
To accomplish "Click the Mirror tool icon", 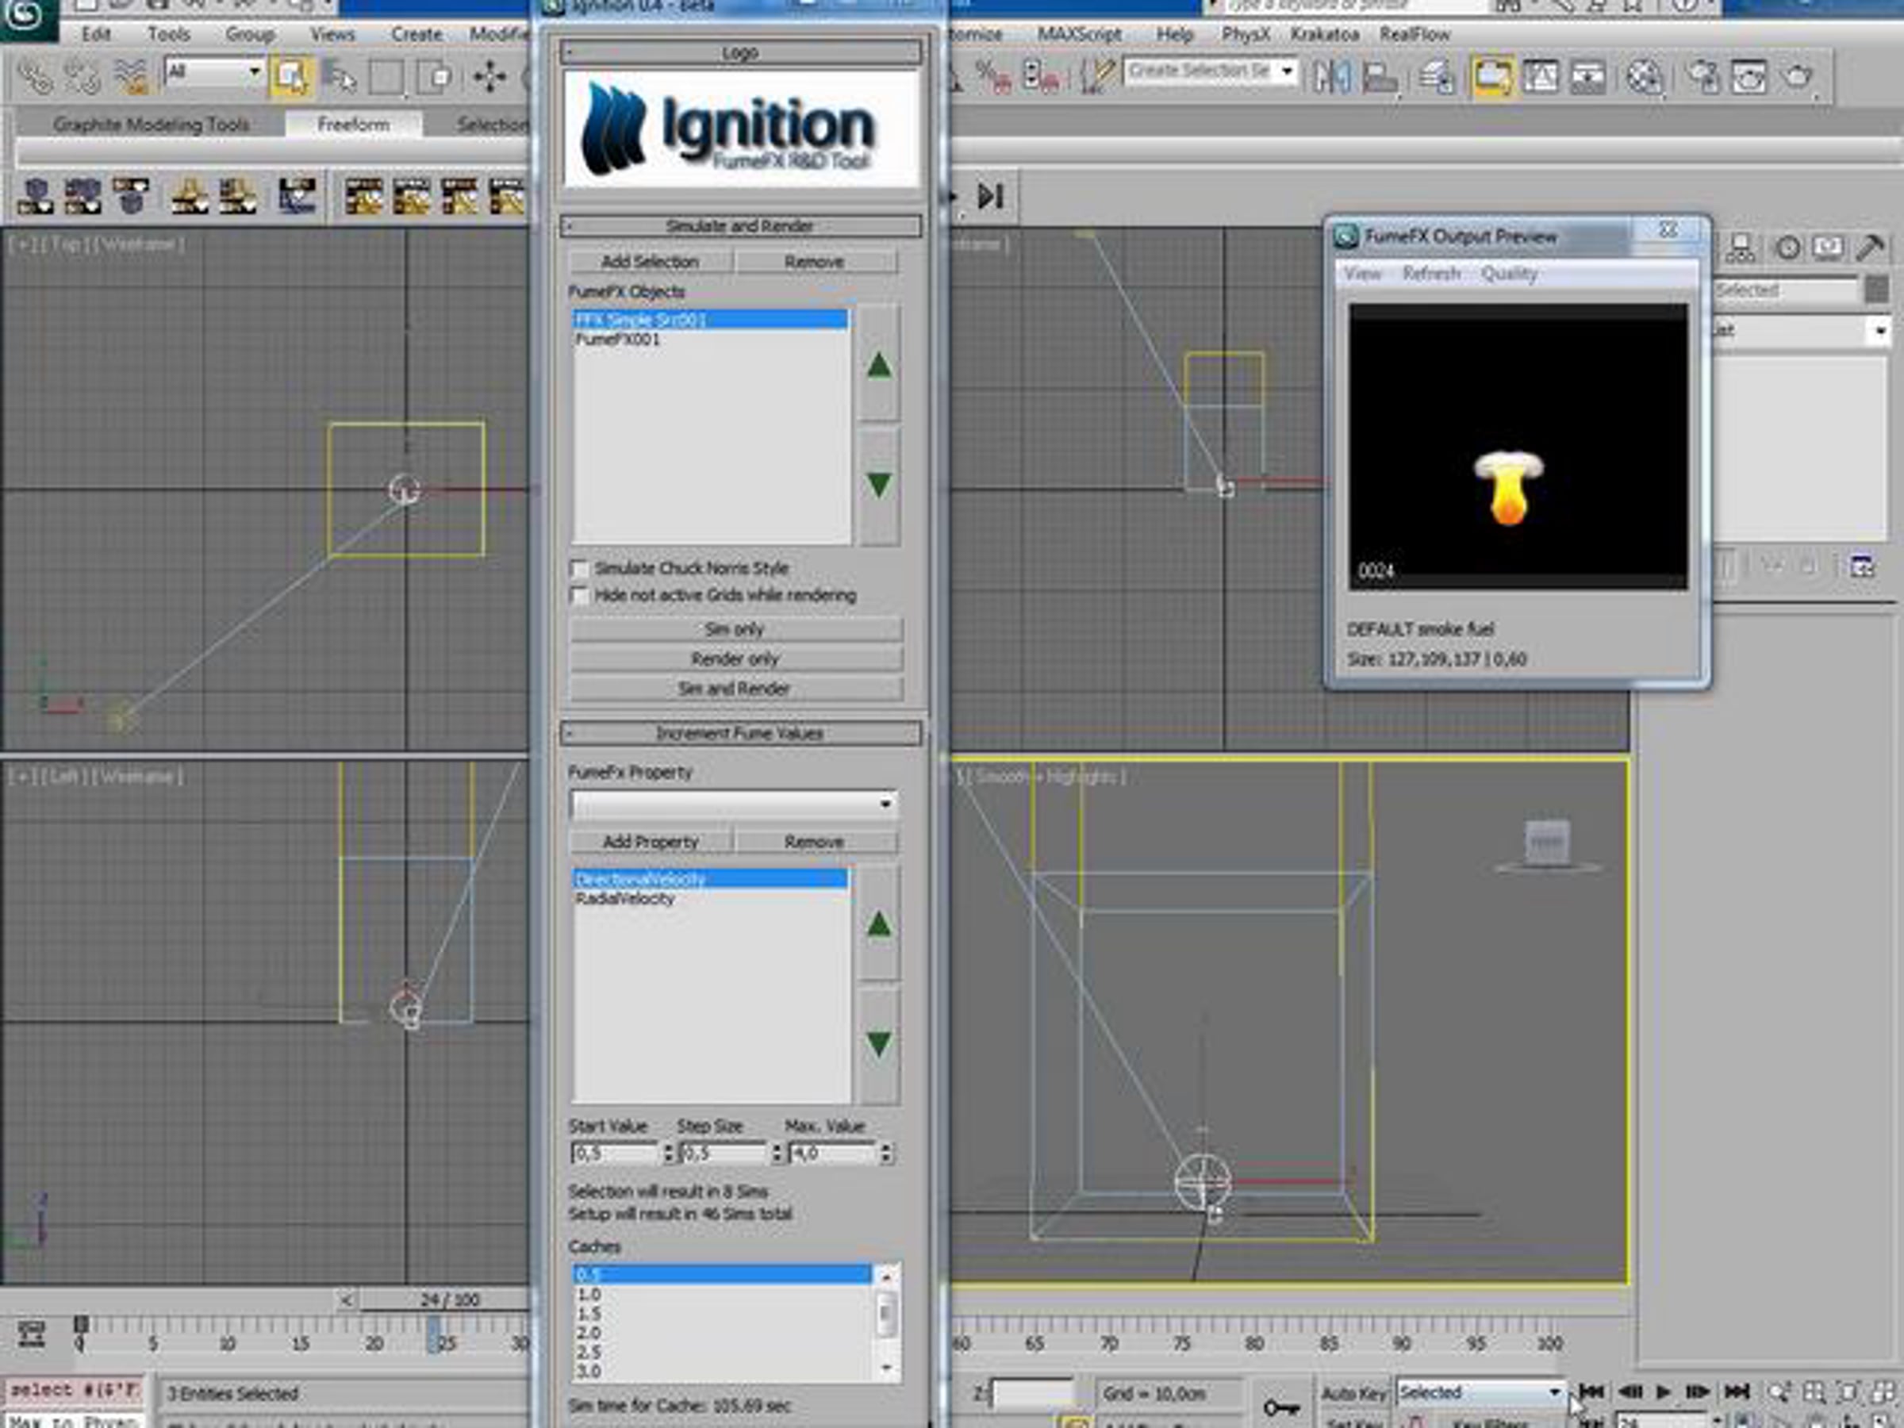I will click(x=1331, y=78).
